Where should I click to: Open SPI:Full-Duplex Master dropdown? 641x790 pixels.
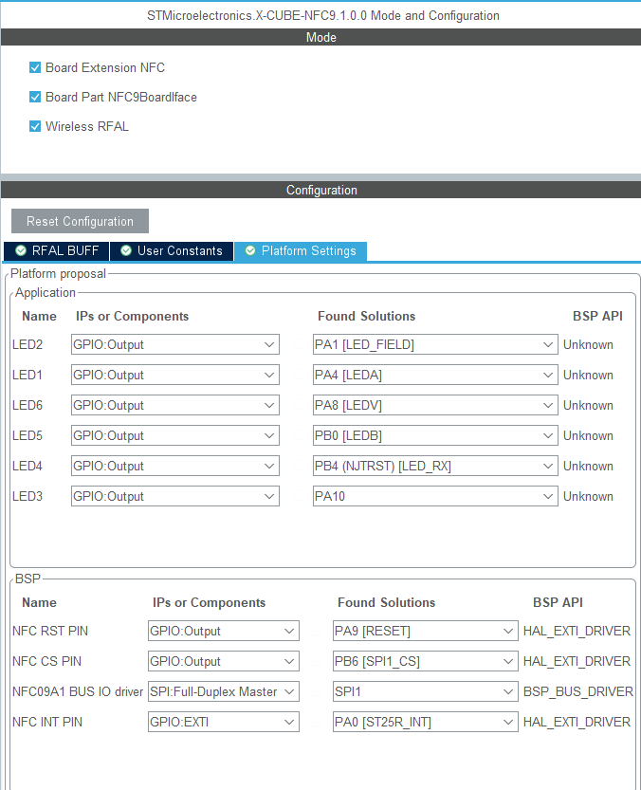click(223, 691)
